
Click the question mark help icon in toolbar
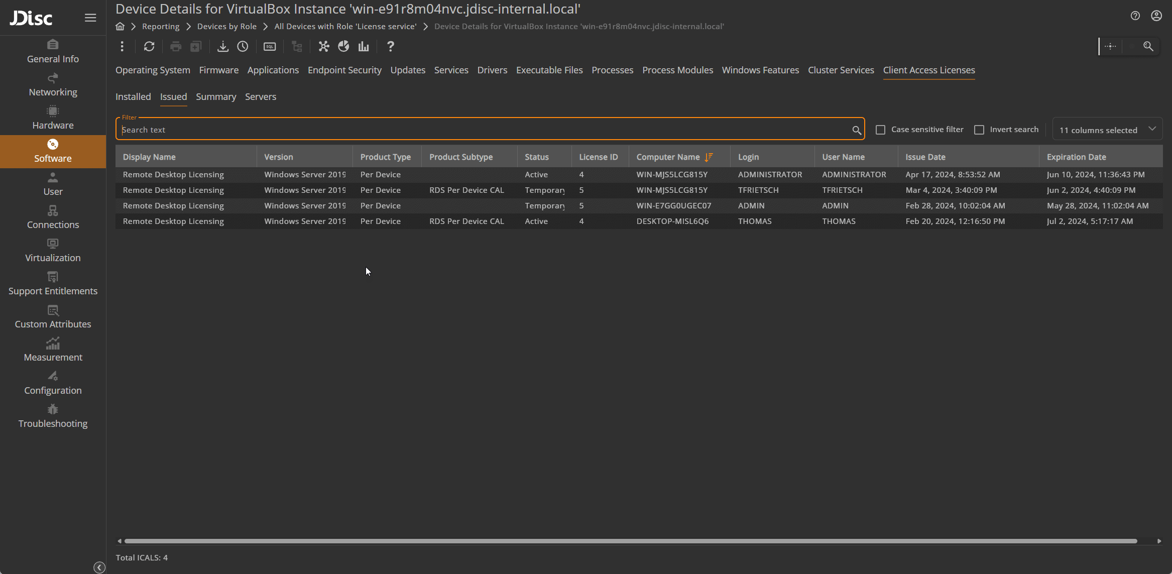point(390,47)
